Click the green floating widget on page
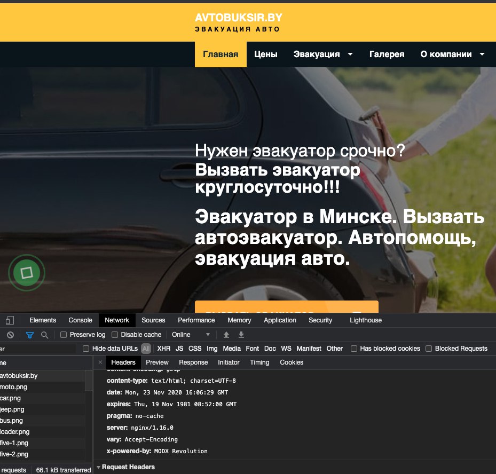This screenshot has width=496, height=474. pos(26,273)
